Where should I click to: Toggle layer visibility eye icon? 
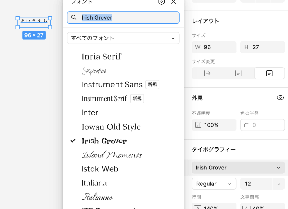point(280,98)
